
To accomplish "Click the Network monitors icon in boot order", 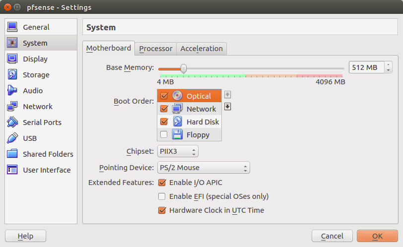I will 177,109.
